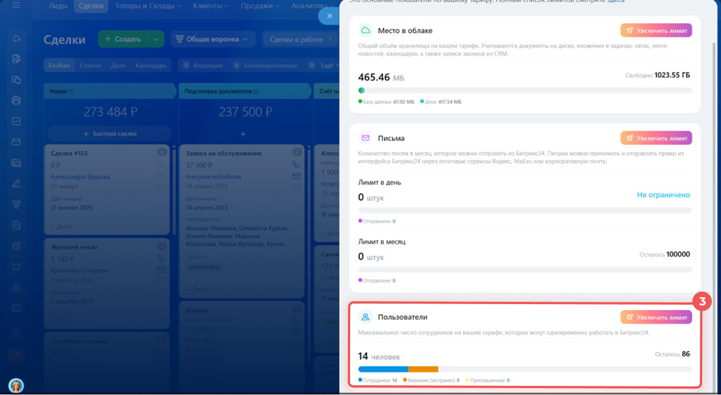Viewport: 721px width, 395px height.
Task: Click Увеличить лимит for Место в облаке
Action: pos(656,30)
